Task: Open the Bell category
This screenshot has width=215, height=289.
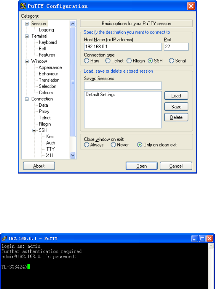Action: click(42, 49)
